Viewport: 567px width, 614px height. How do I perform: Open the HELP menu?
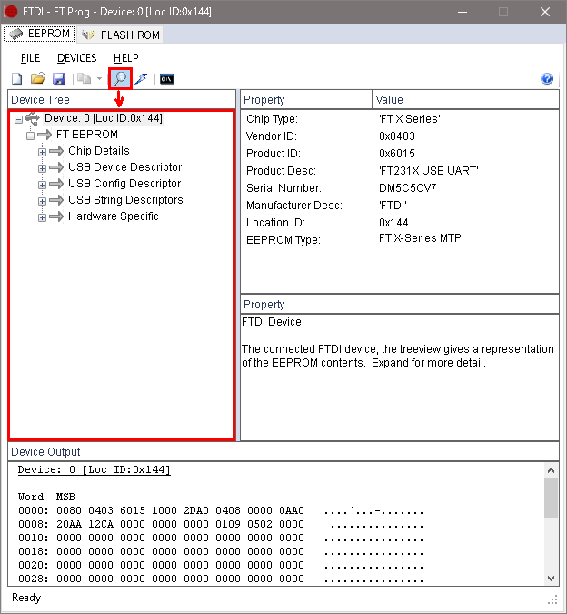click(126, 58)
